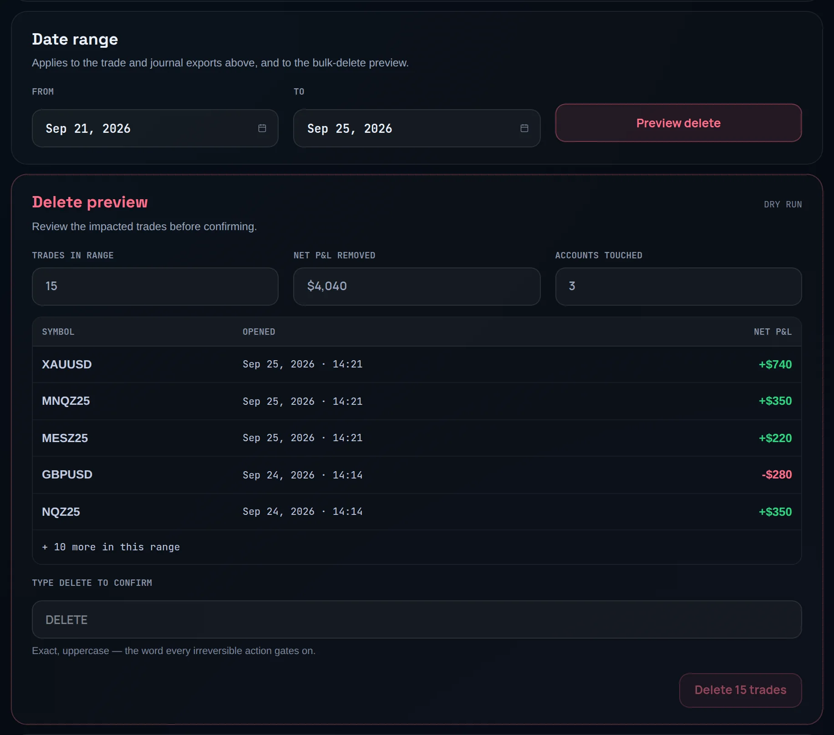Screen dimensions: 834x735
Task: Click the +$740 net P&L value
Action: [x=775, y=364]
